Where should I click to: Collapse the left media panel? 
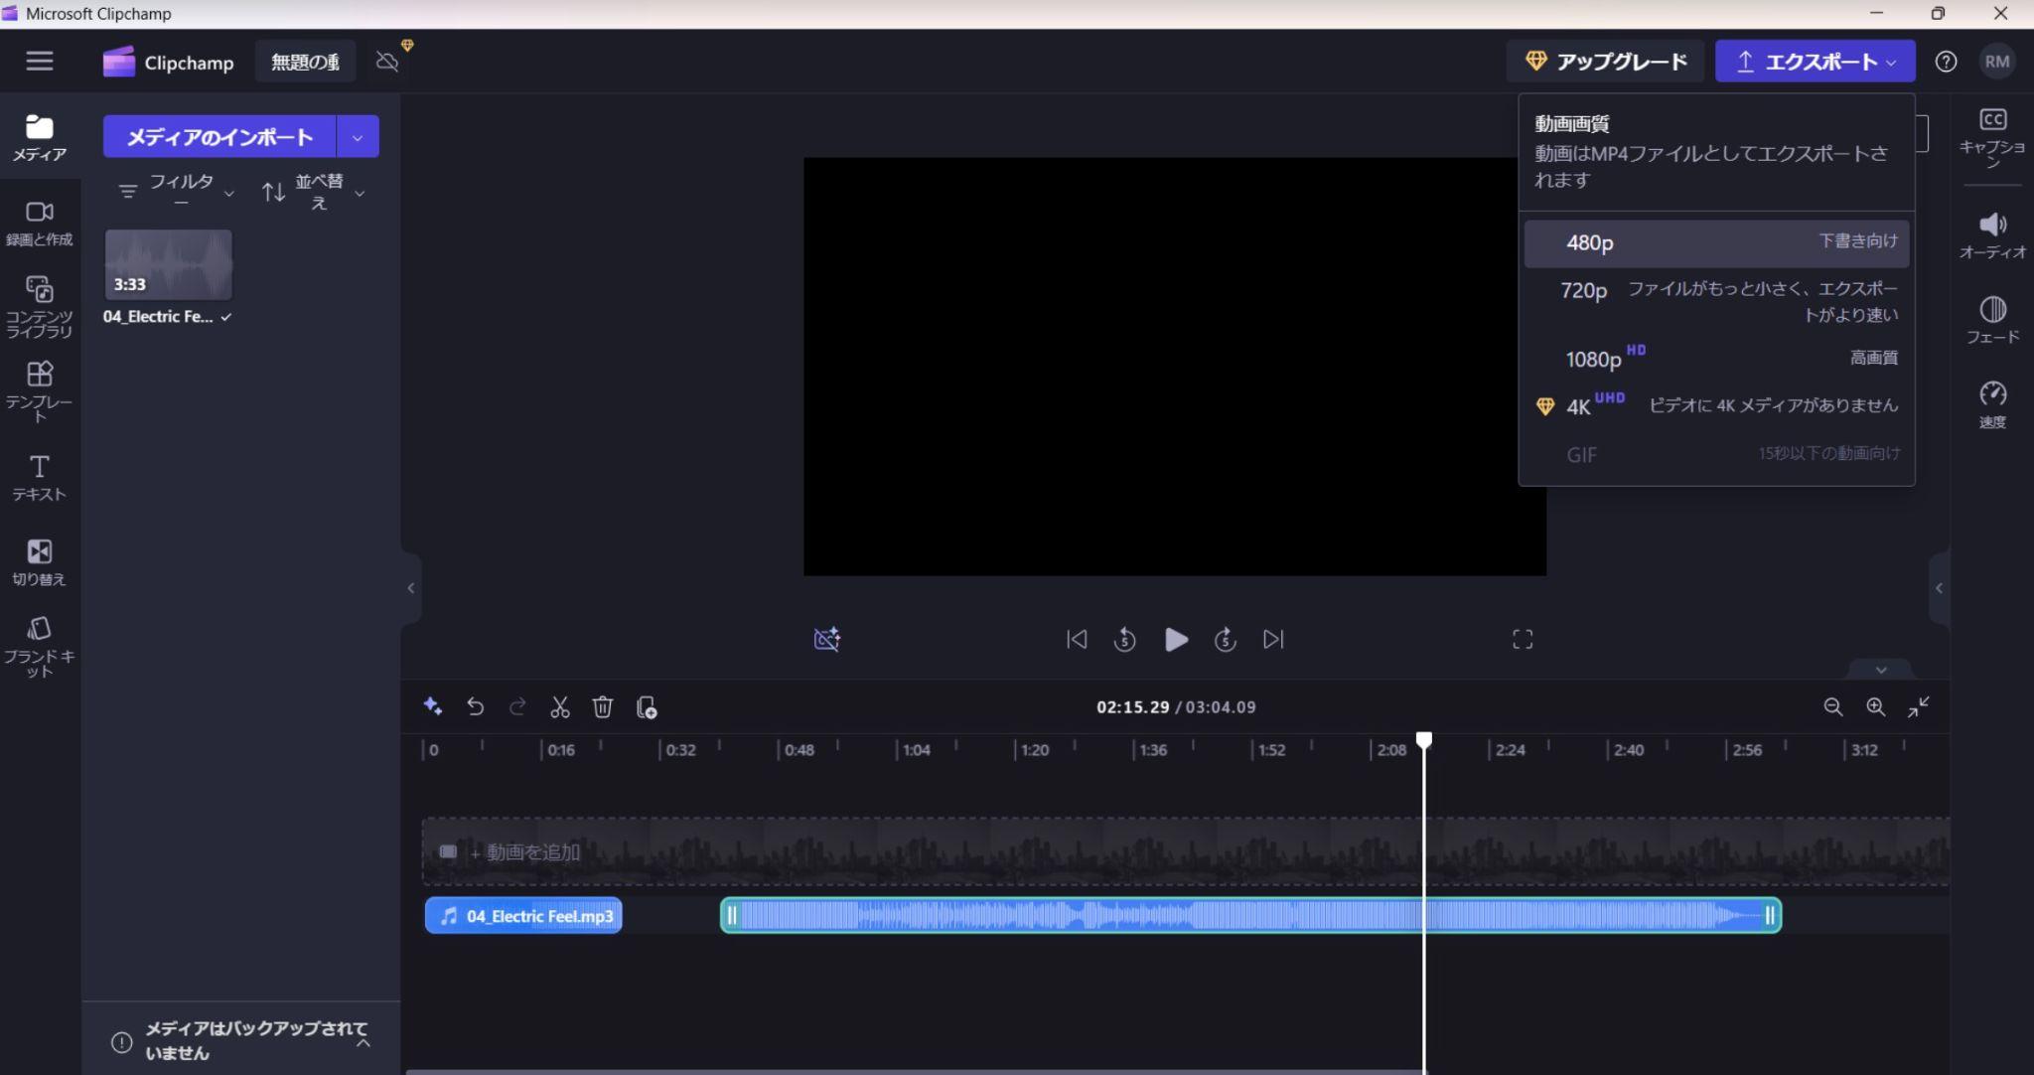[x=411, y=588]
